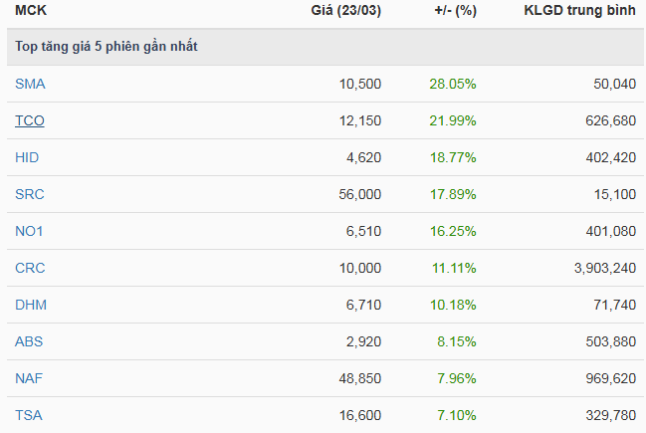Click the TCO stock symbol link

coord(30,120)
